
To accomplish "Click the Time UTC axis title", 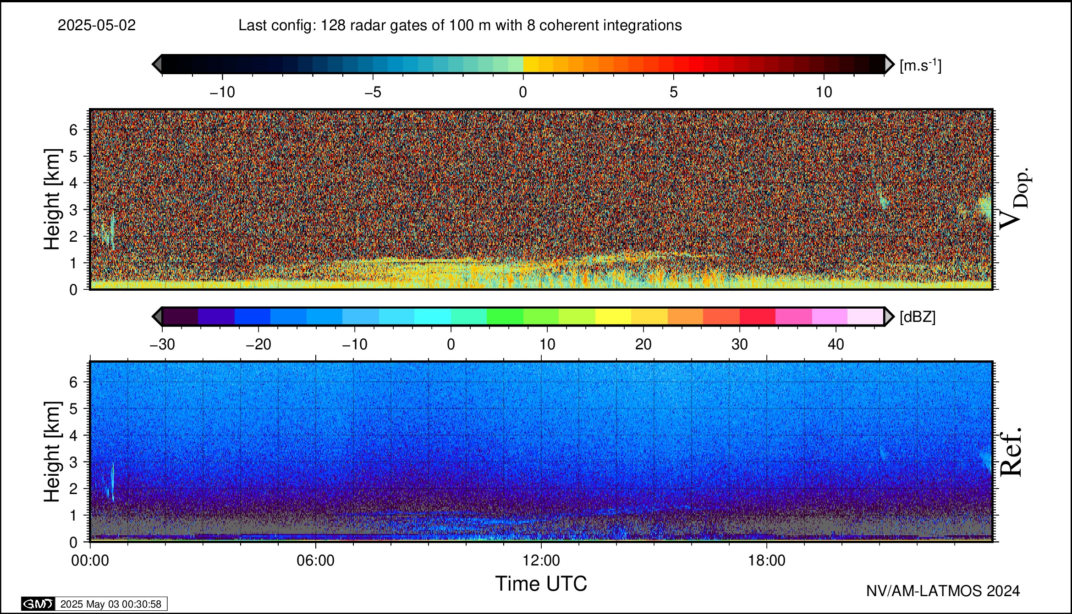I will [x=541, y=584].
